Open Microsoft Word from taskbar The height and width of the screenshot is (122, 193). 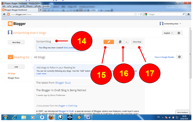88,117
